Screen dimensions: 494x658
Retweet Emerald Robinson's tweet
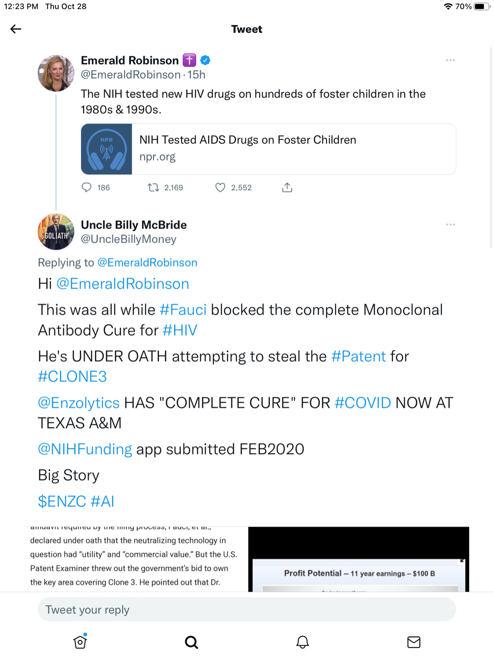[x=153, y=187]
